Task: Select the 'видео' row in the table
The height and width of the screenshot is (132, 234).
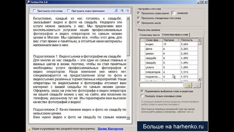Action: [169, 44]
